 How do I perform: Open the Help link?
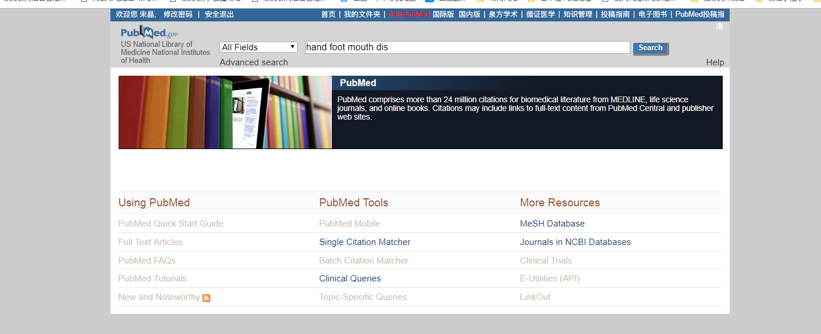pos(715,62)
